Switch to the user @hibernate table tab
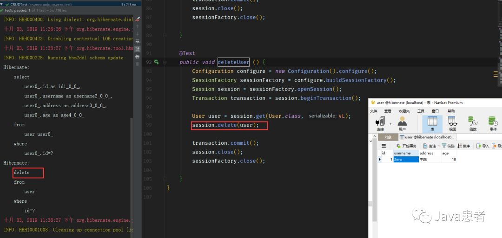The height and width of the screenshot is (238, 502). [427, 137]
